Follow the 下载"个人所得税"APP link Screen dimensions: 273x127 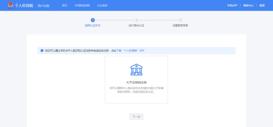point(130,51)
